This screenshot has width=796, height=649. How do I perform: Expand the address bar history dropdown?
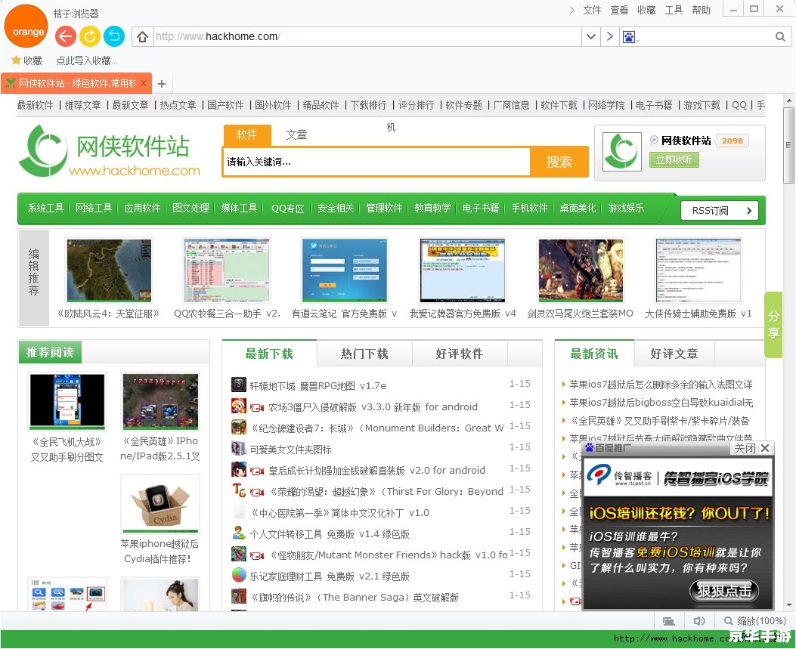(590, 37)
